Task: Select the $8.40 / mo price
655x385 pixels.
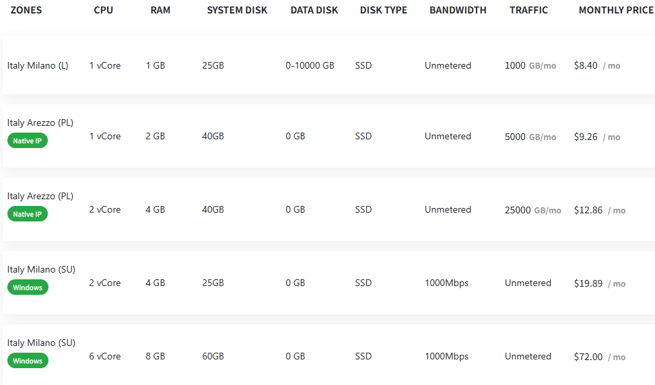Action: coord(597,65)
